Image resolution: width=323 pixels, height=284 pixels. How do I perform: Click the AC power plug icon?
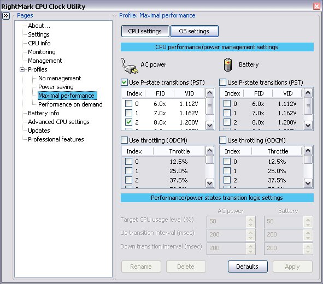coord(130,66)
